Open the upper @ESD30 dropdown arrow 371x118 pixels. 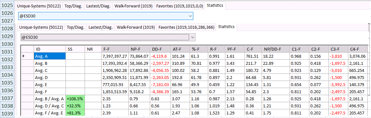[x=190, y=16]
